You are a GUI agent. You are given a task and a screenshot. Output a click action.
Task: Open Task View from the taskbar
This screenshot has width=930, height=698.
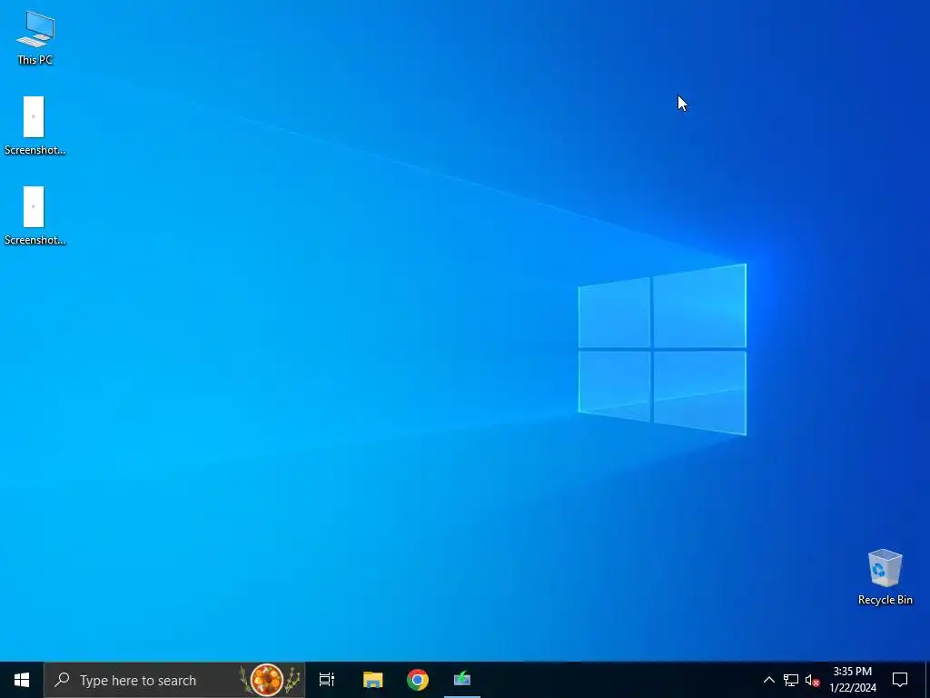(327, 680)
